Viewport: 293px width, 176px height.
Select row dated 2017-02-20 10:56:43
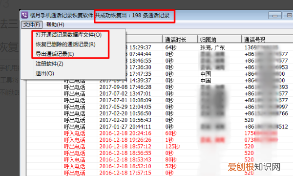(x=160, y=120)
